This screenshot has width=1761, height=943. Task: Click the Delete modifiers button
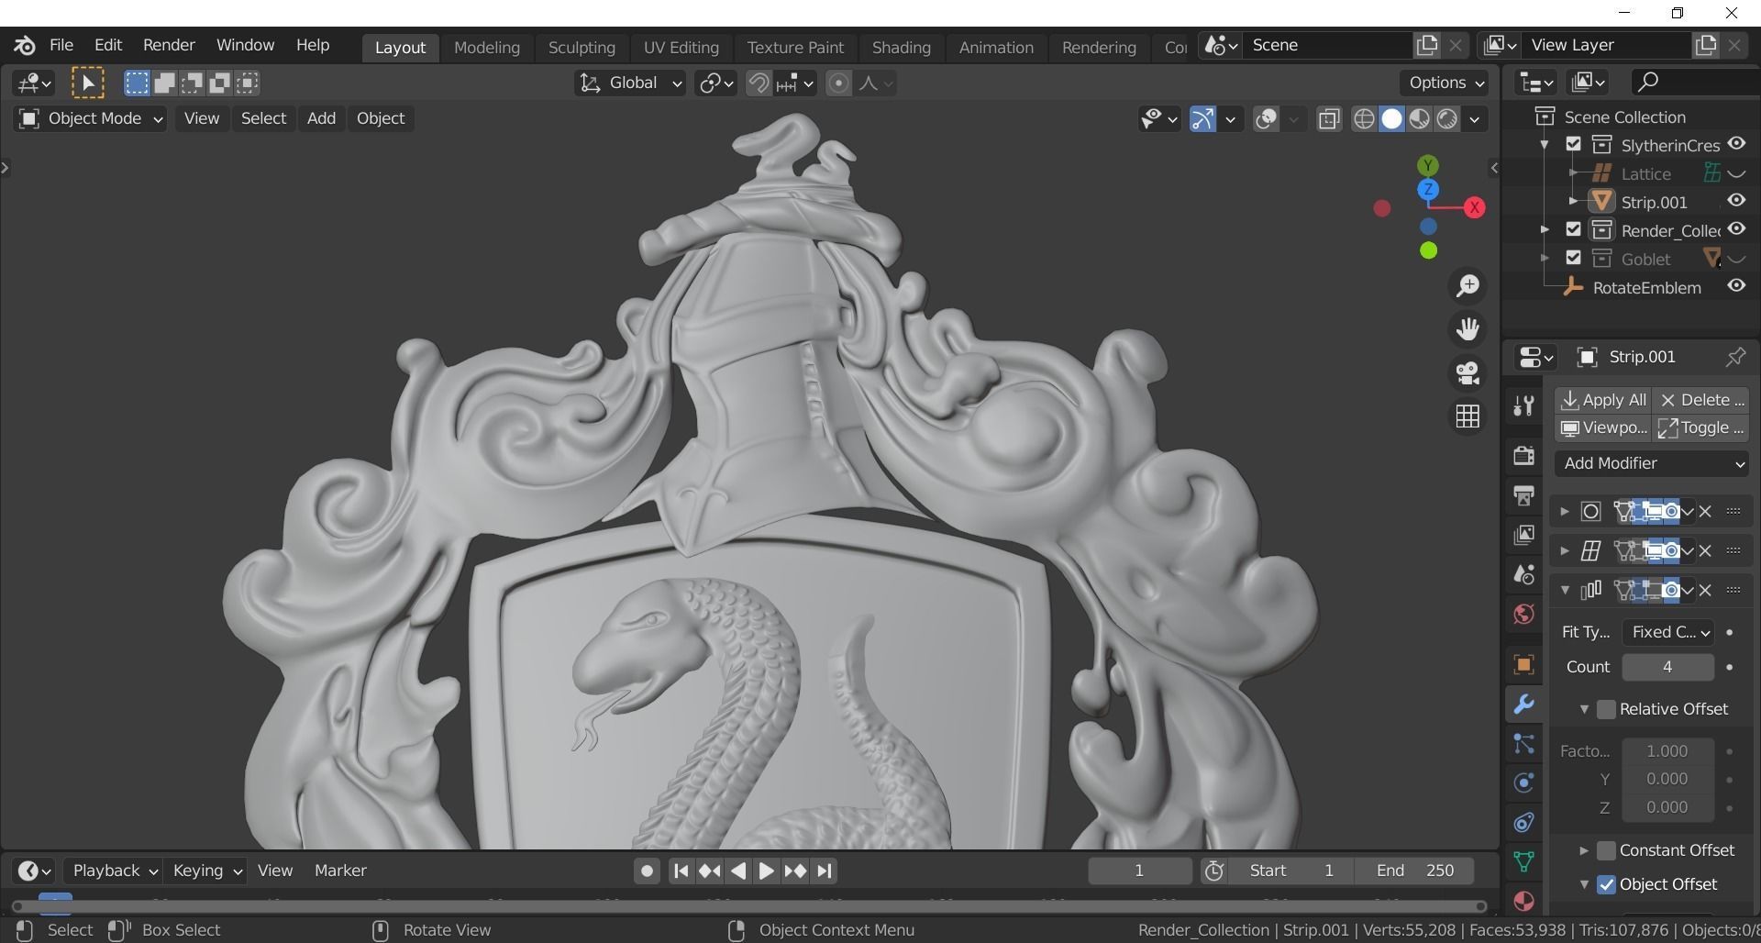(1701, 400)
